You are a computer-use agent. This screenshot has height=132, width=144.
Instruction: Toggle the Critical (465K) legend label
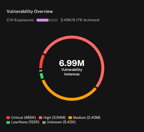tap(23, 118)
